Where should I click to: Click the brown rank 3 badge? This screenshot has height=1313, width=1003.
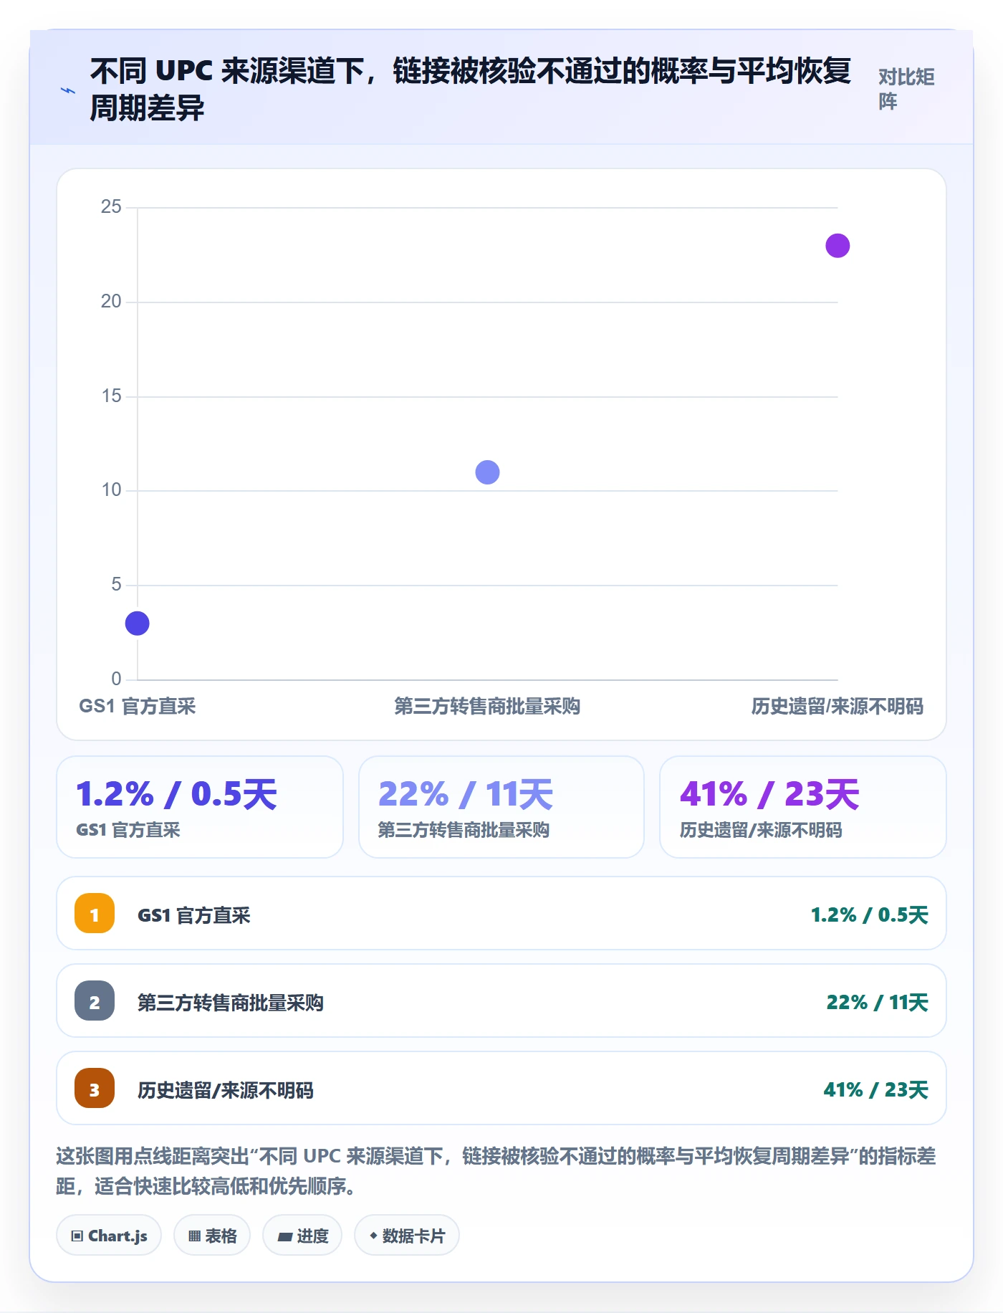point(95,1088)
